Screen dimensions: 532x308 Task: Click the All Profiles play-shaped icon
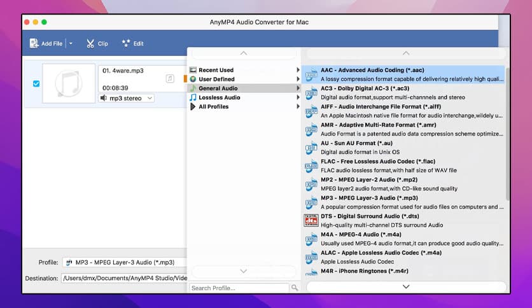tap(193, 106)
